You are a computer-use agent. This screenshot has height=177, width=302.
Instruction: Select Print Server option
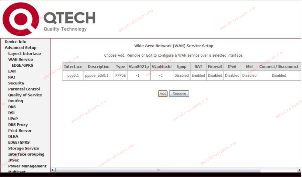(20, 130)
